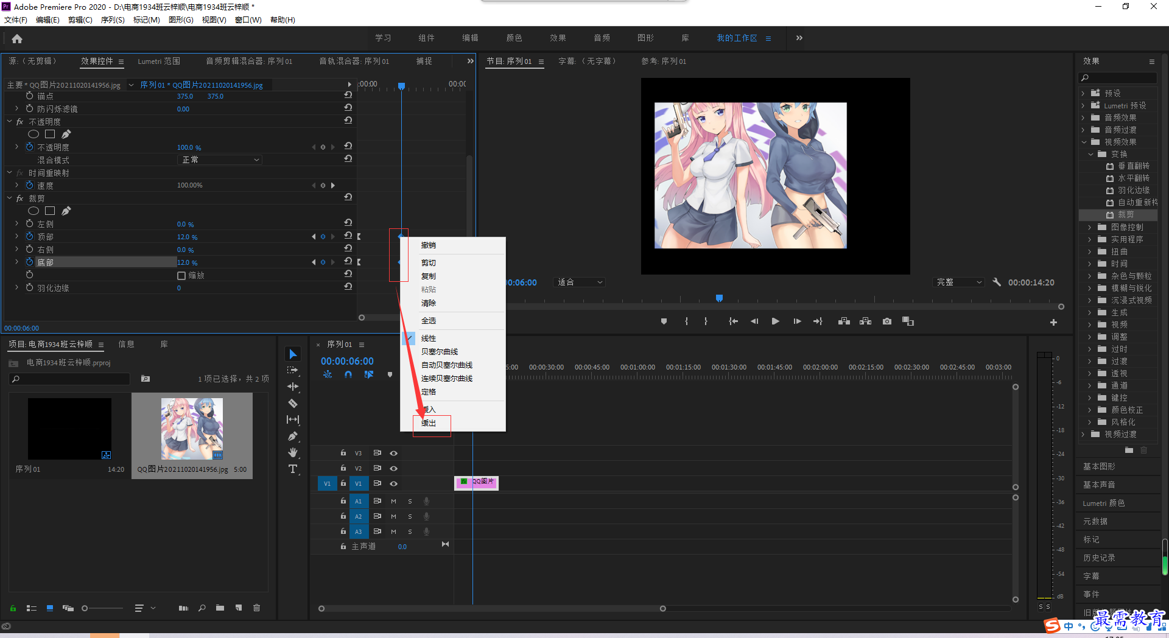Create ellipse mask under 裁剪 effect
The height and width of the screenshot is (638, 1169).
click(x=33, y=211)
